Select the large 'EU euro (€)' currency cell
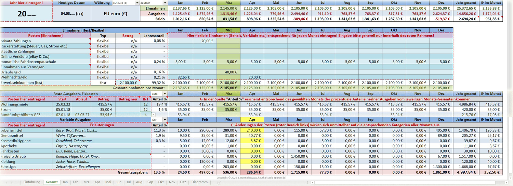 click(x=115, y=14)
